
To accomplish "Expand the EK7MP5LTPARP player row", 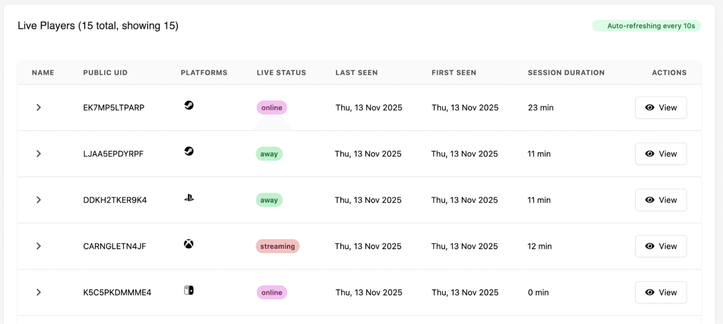I will [x=39, y=107].
